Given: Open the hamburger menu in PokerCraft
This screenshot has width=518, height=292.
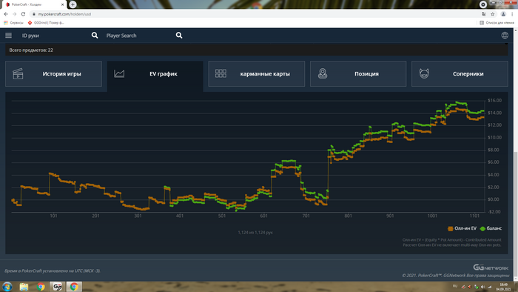Looking at the screenshot, I should pyautogui.click(x=9, y=36).
